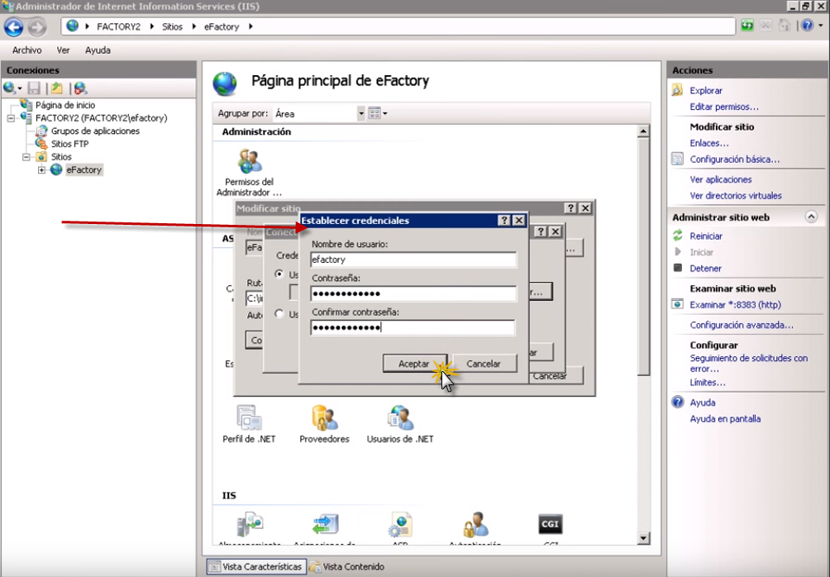The width and height of the screenshot is (830, 577).
Task: Click the green refresh icon in the address bar
Action: tap(747, 26)
